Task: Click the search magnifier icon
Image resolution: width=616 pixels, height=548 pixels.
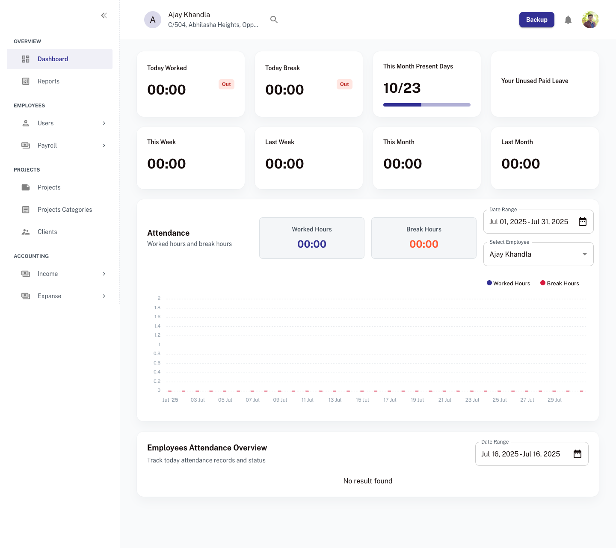Action: pos(274,19)
